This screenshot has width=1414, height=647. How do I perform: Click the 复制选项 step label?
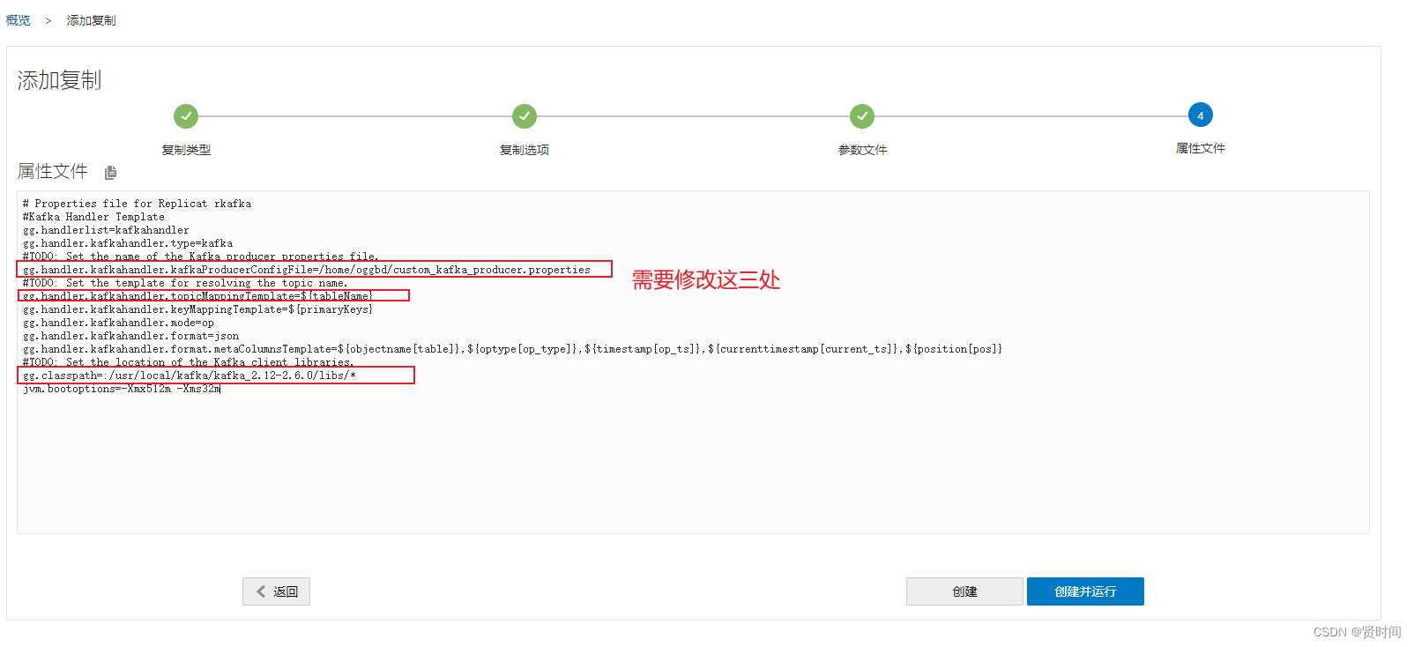click(525, 150)
